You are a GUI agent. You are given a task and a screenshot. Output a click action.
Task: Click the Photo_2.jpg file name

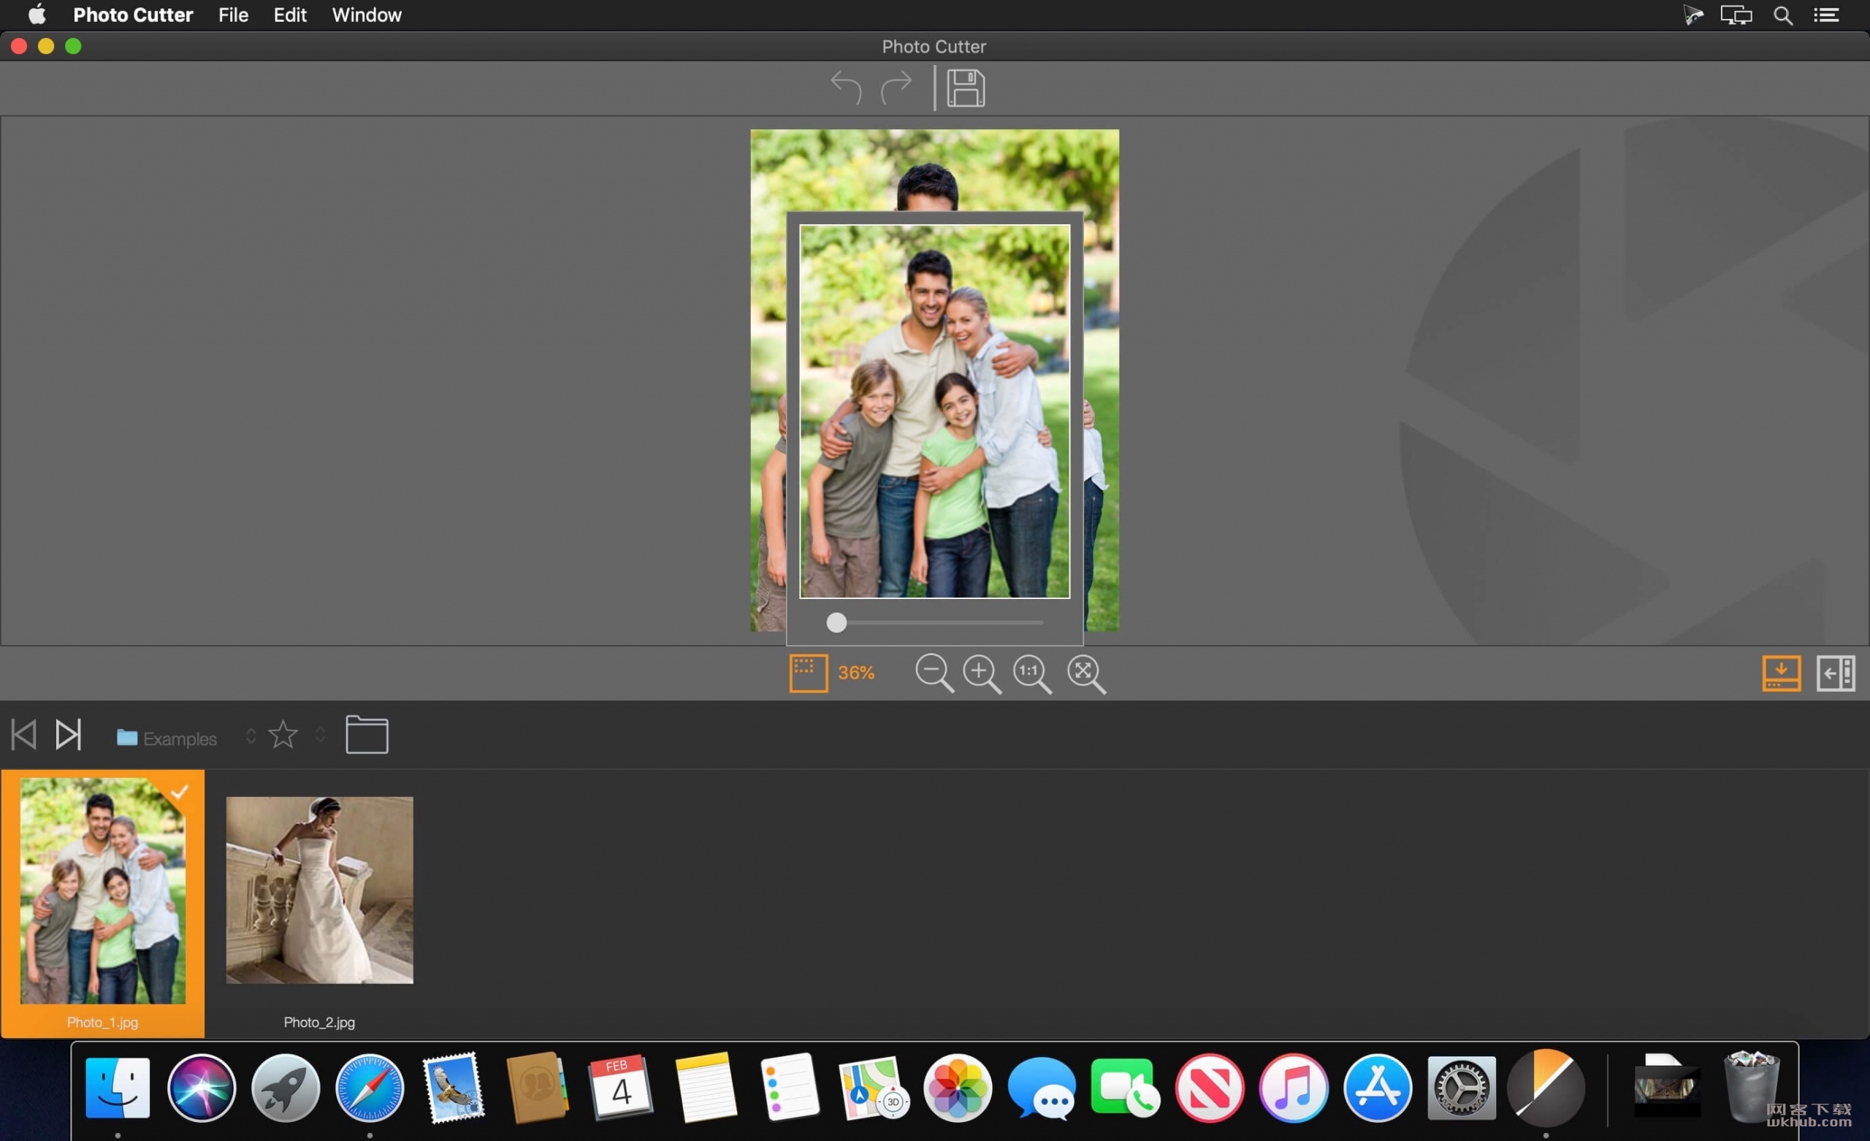coord(319,1023)
